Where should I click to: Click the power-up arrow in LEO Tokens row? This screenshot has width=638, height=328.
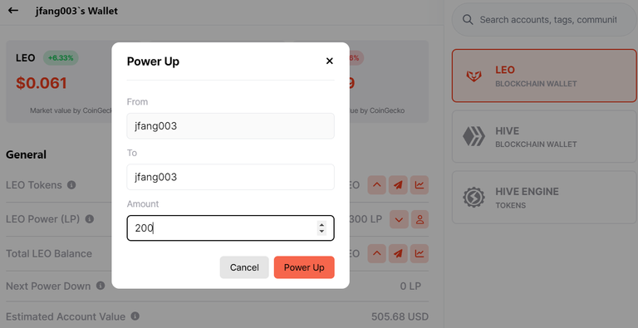[x=377, y=185]
